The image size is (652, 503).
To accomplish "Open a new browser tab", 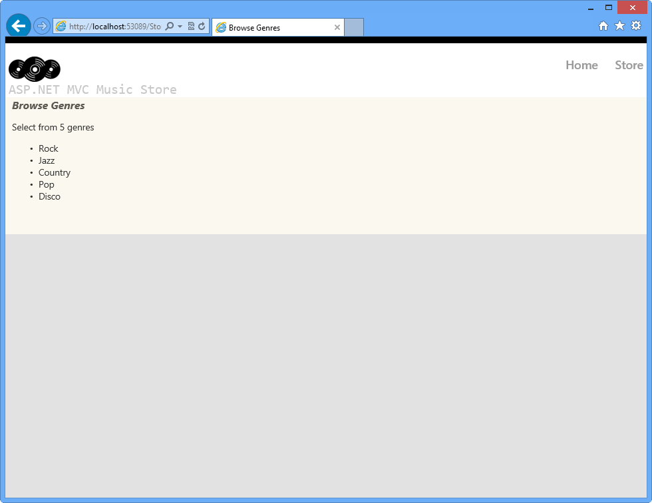I will (353, 27).
